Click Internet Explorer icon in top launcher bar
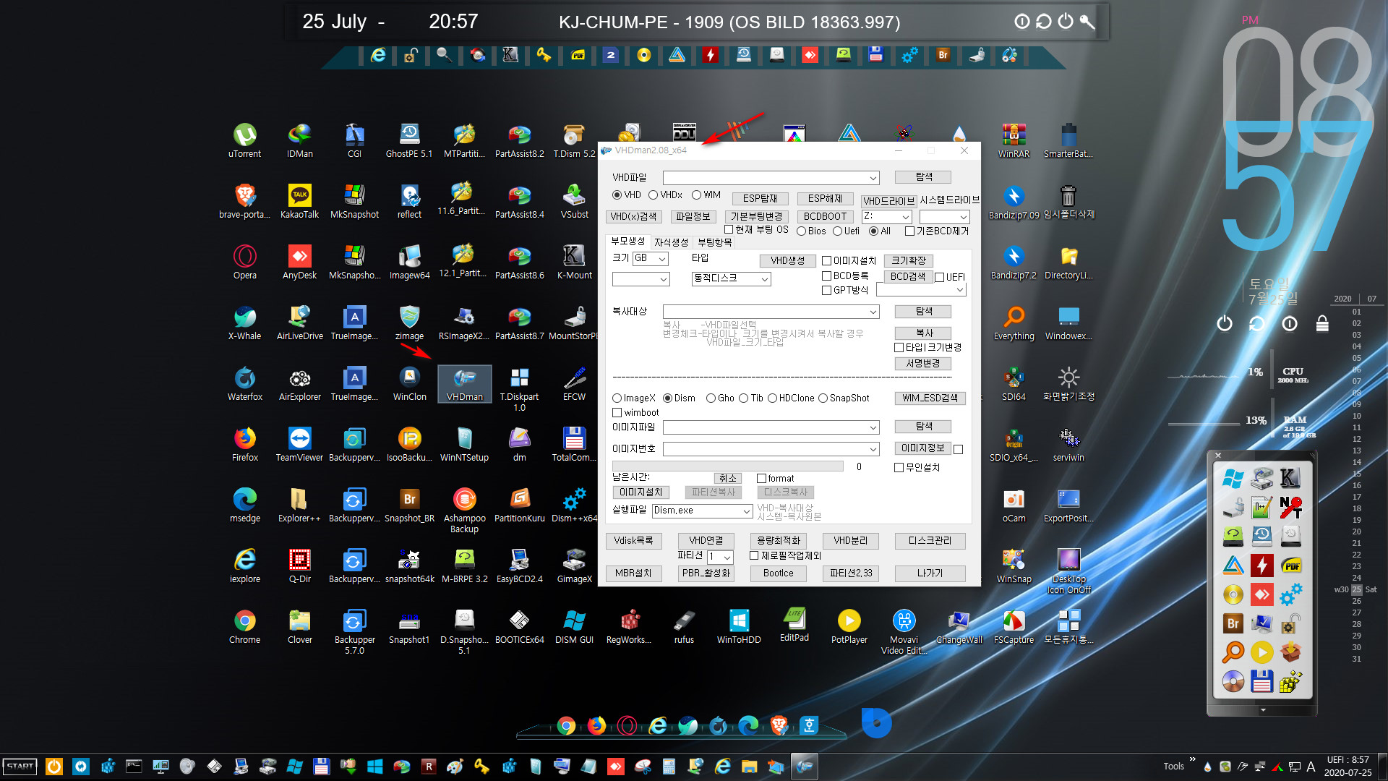The image size is (1388, 781). click(x=377, y=55)
